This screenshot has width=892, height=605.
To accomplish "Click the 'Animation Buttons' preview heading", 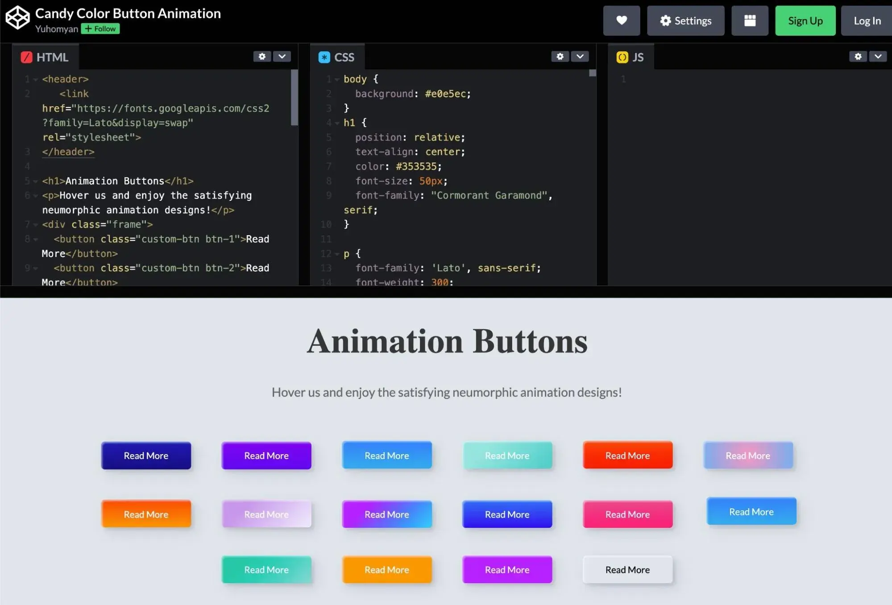I will tap(447, 342).
